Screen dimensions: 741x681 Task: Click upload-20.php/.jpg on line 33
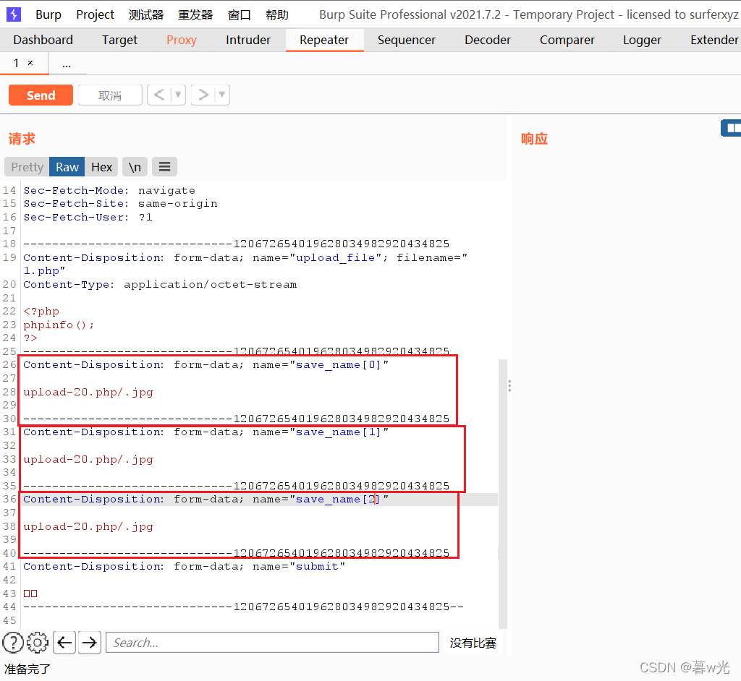(88, 460)
